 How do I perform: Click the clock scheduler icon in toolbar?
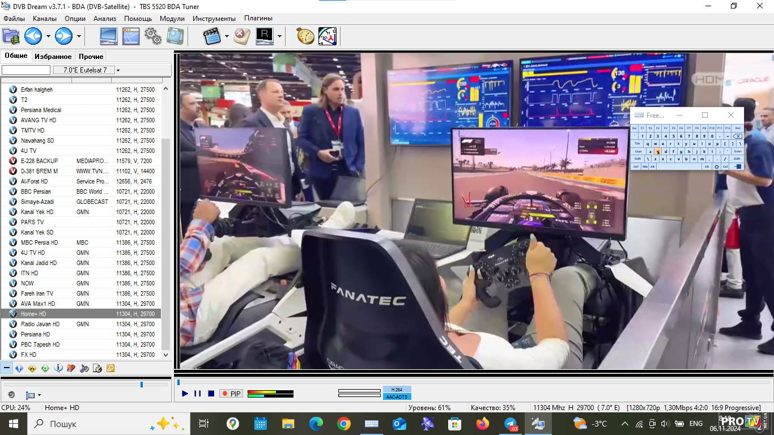coord(328,36)
